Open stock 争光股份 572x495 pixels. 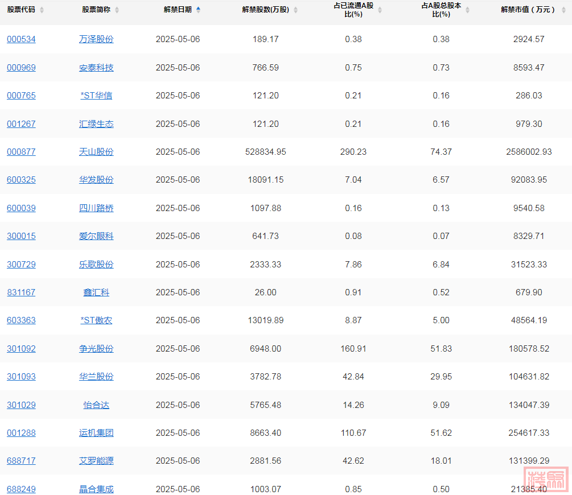(96, 349)
